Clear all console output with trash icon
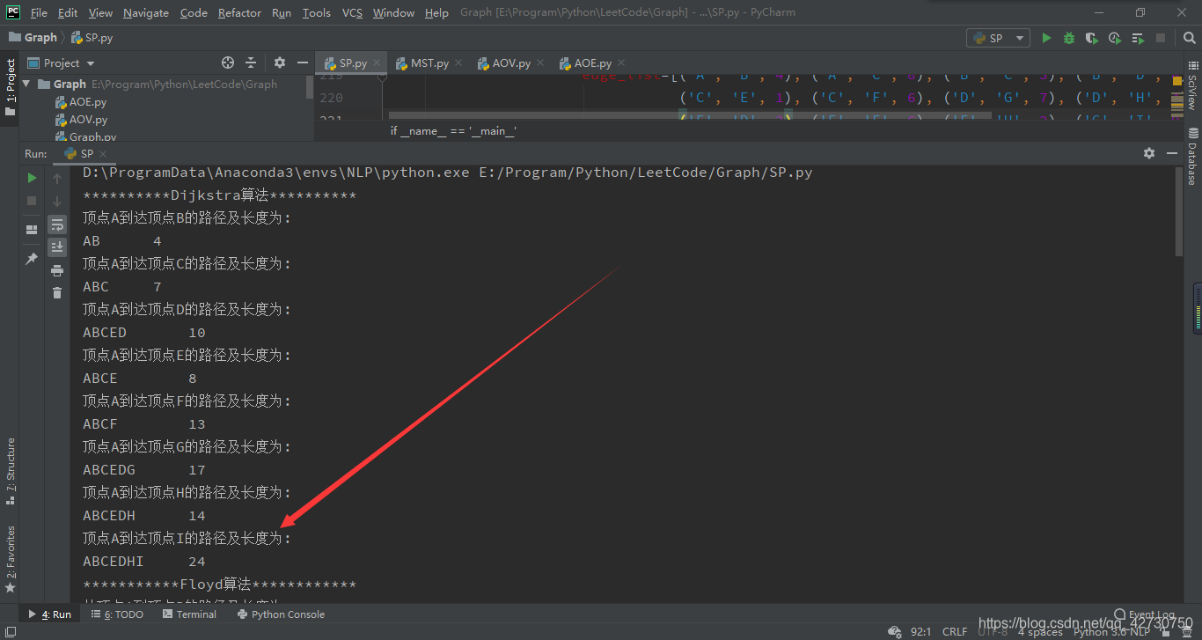Viewport: 1202px width, 640px height. coord(57,293)
